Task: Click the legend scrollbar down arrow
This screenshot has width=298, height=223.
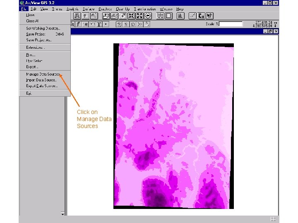Action: 63,214
